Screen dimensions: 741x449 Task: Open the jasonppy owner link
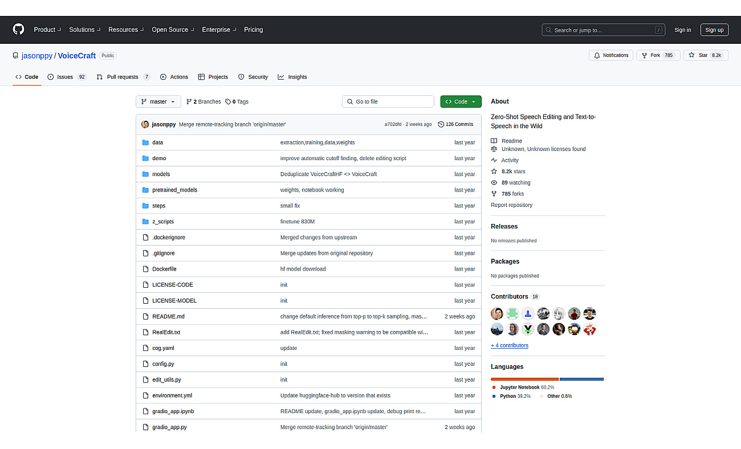coord(37,56)
